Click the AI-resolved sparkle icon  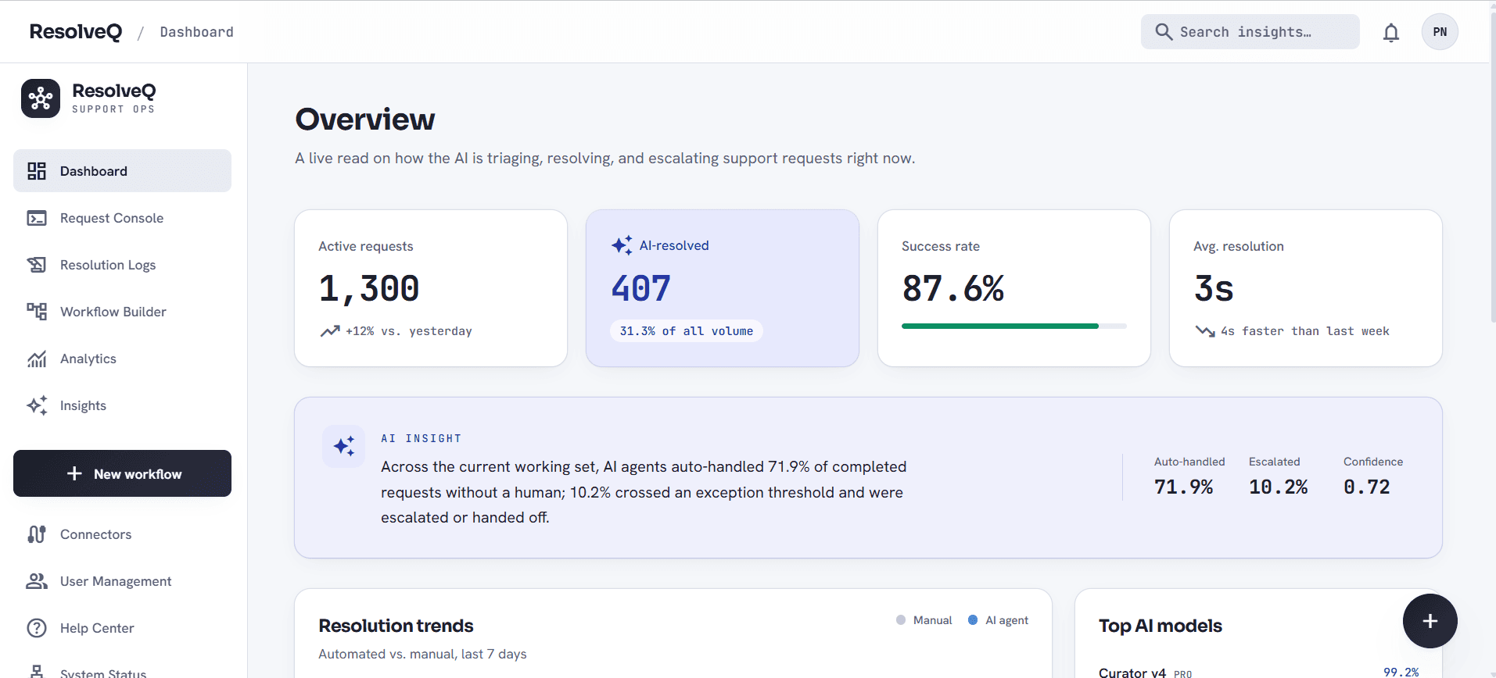[622, 245]
